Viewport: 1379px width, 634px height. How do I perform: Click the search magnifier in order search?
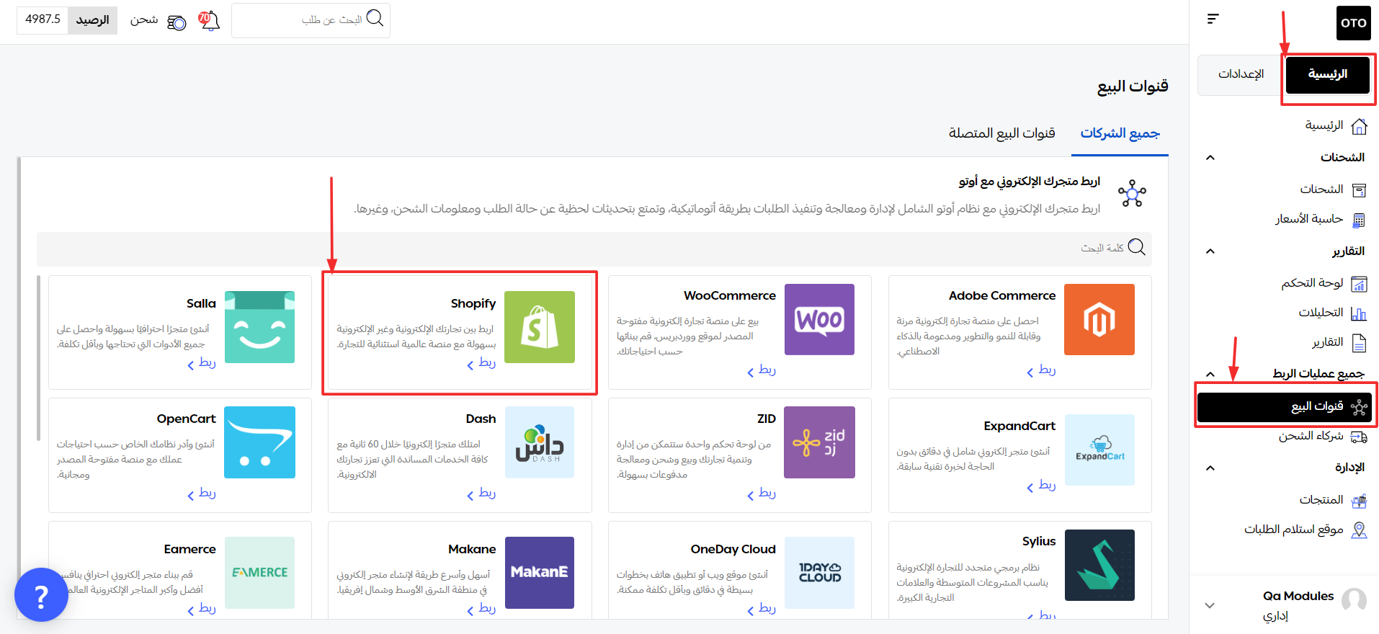point(375,18)
